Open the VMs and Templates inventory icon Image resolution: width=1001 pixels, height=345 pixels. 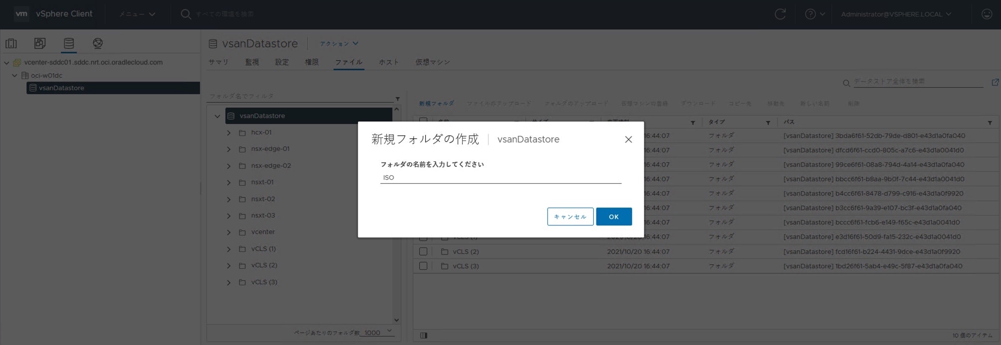40,43
